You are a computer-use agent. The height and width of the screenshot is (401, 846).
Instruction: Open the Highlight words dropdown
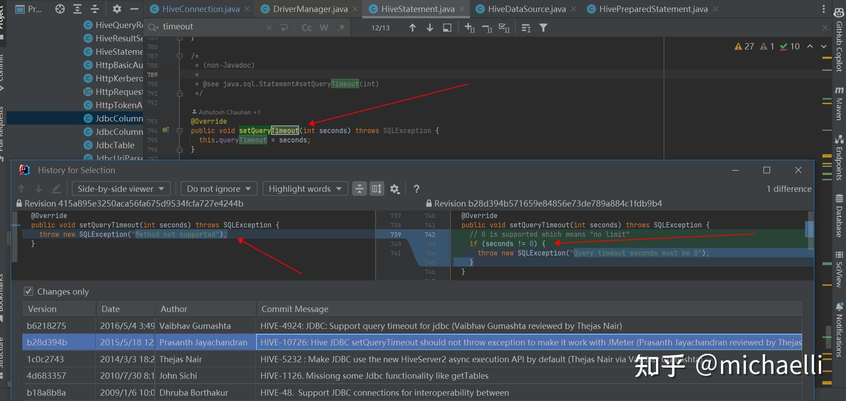click(305, 189)
